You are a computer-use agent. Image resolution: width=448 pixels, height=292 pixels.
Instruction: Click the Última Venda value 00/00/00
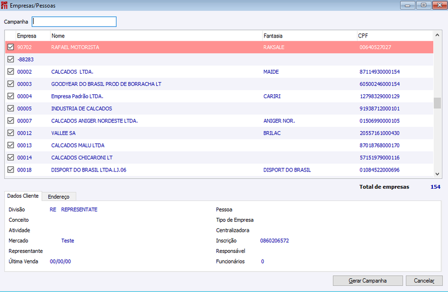[x=60, y=261]
